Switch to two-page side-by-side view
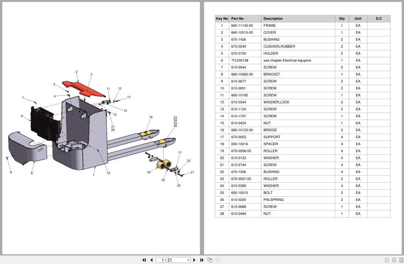 pyautogui.click(x=401, y=260)
